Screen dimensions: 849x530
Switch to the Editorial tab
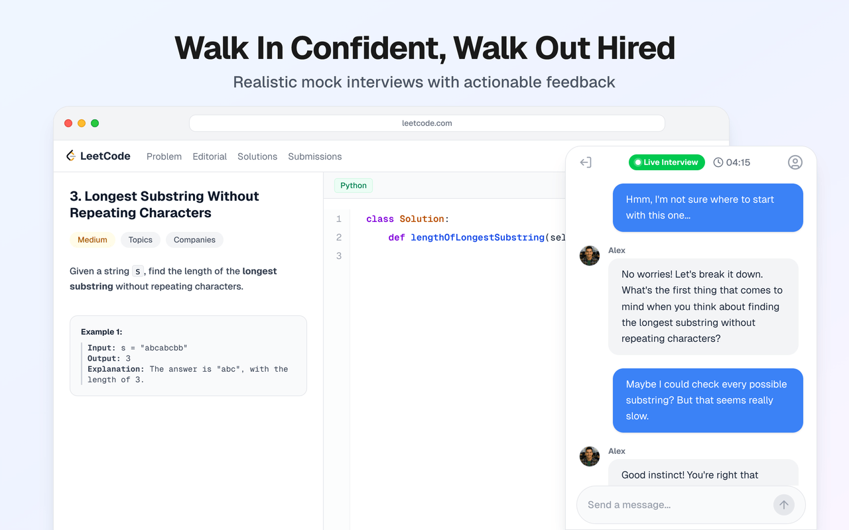pyautogui.click(x=210, y=156)
